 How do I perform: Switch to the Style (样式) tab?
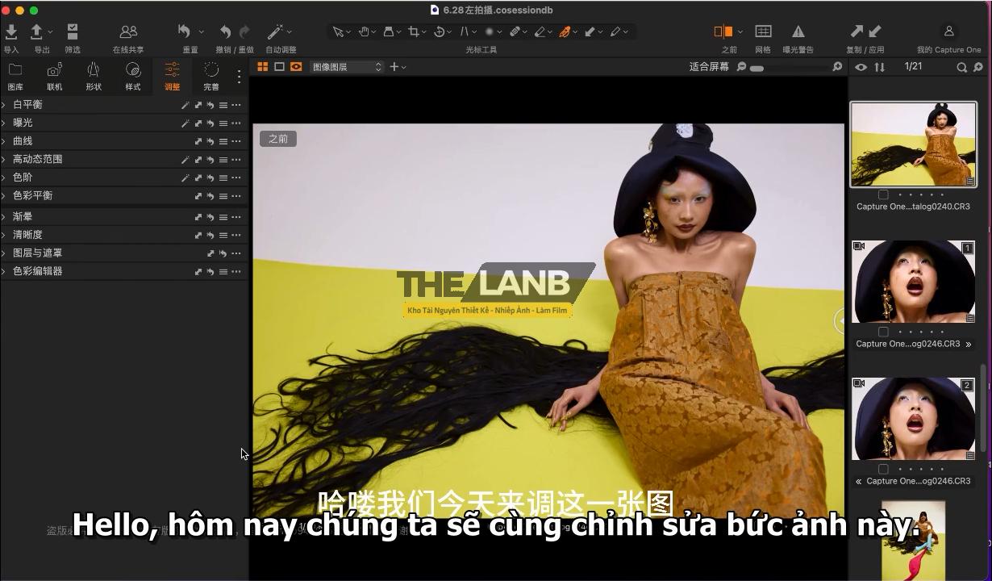point(132,75)
